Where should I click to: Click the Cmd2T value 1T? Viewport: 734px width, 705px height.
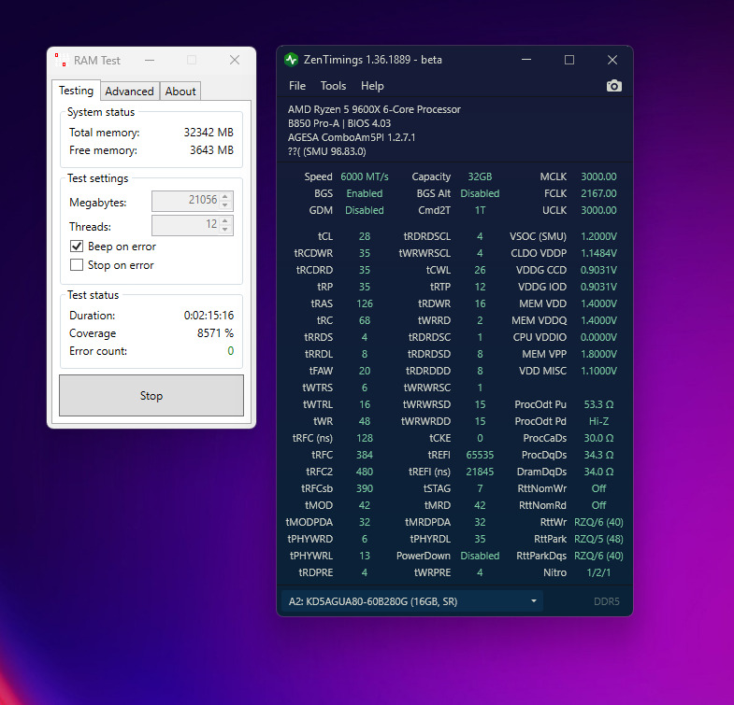pos(480,210)
